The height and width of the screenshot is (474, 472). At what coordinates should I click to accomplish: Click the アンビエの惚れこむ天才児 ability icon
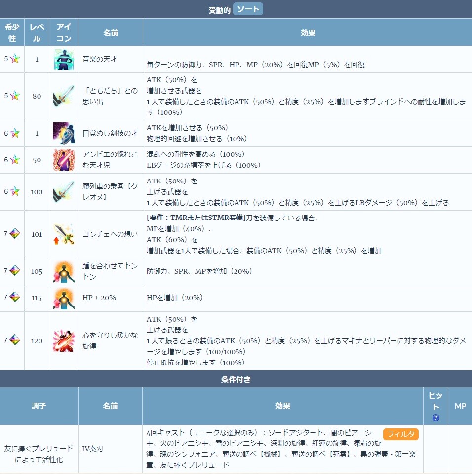pos(64,160)
